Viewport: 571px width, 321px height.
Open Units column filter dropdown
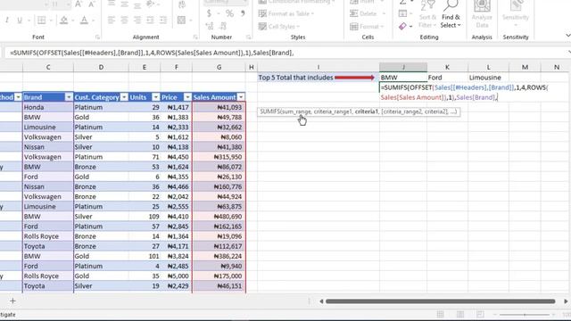coord(156,97)
